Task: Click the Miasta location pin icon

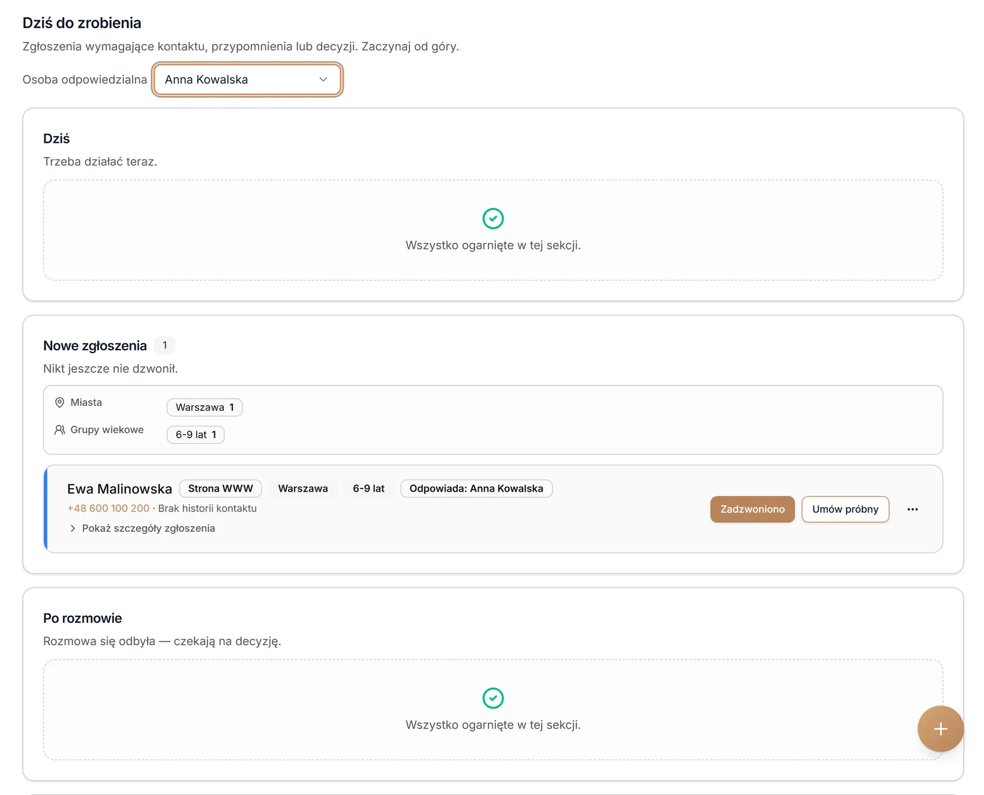Action: [x=59, y=402]
